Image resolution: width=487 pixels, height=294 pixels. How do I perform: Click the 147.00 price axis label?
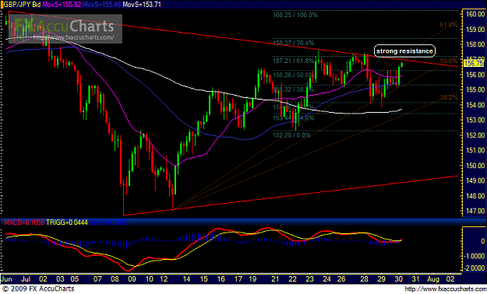475,211
